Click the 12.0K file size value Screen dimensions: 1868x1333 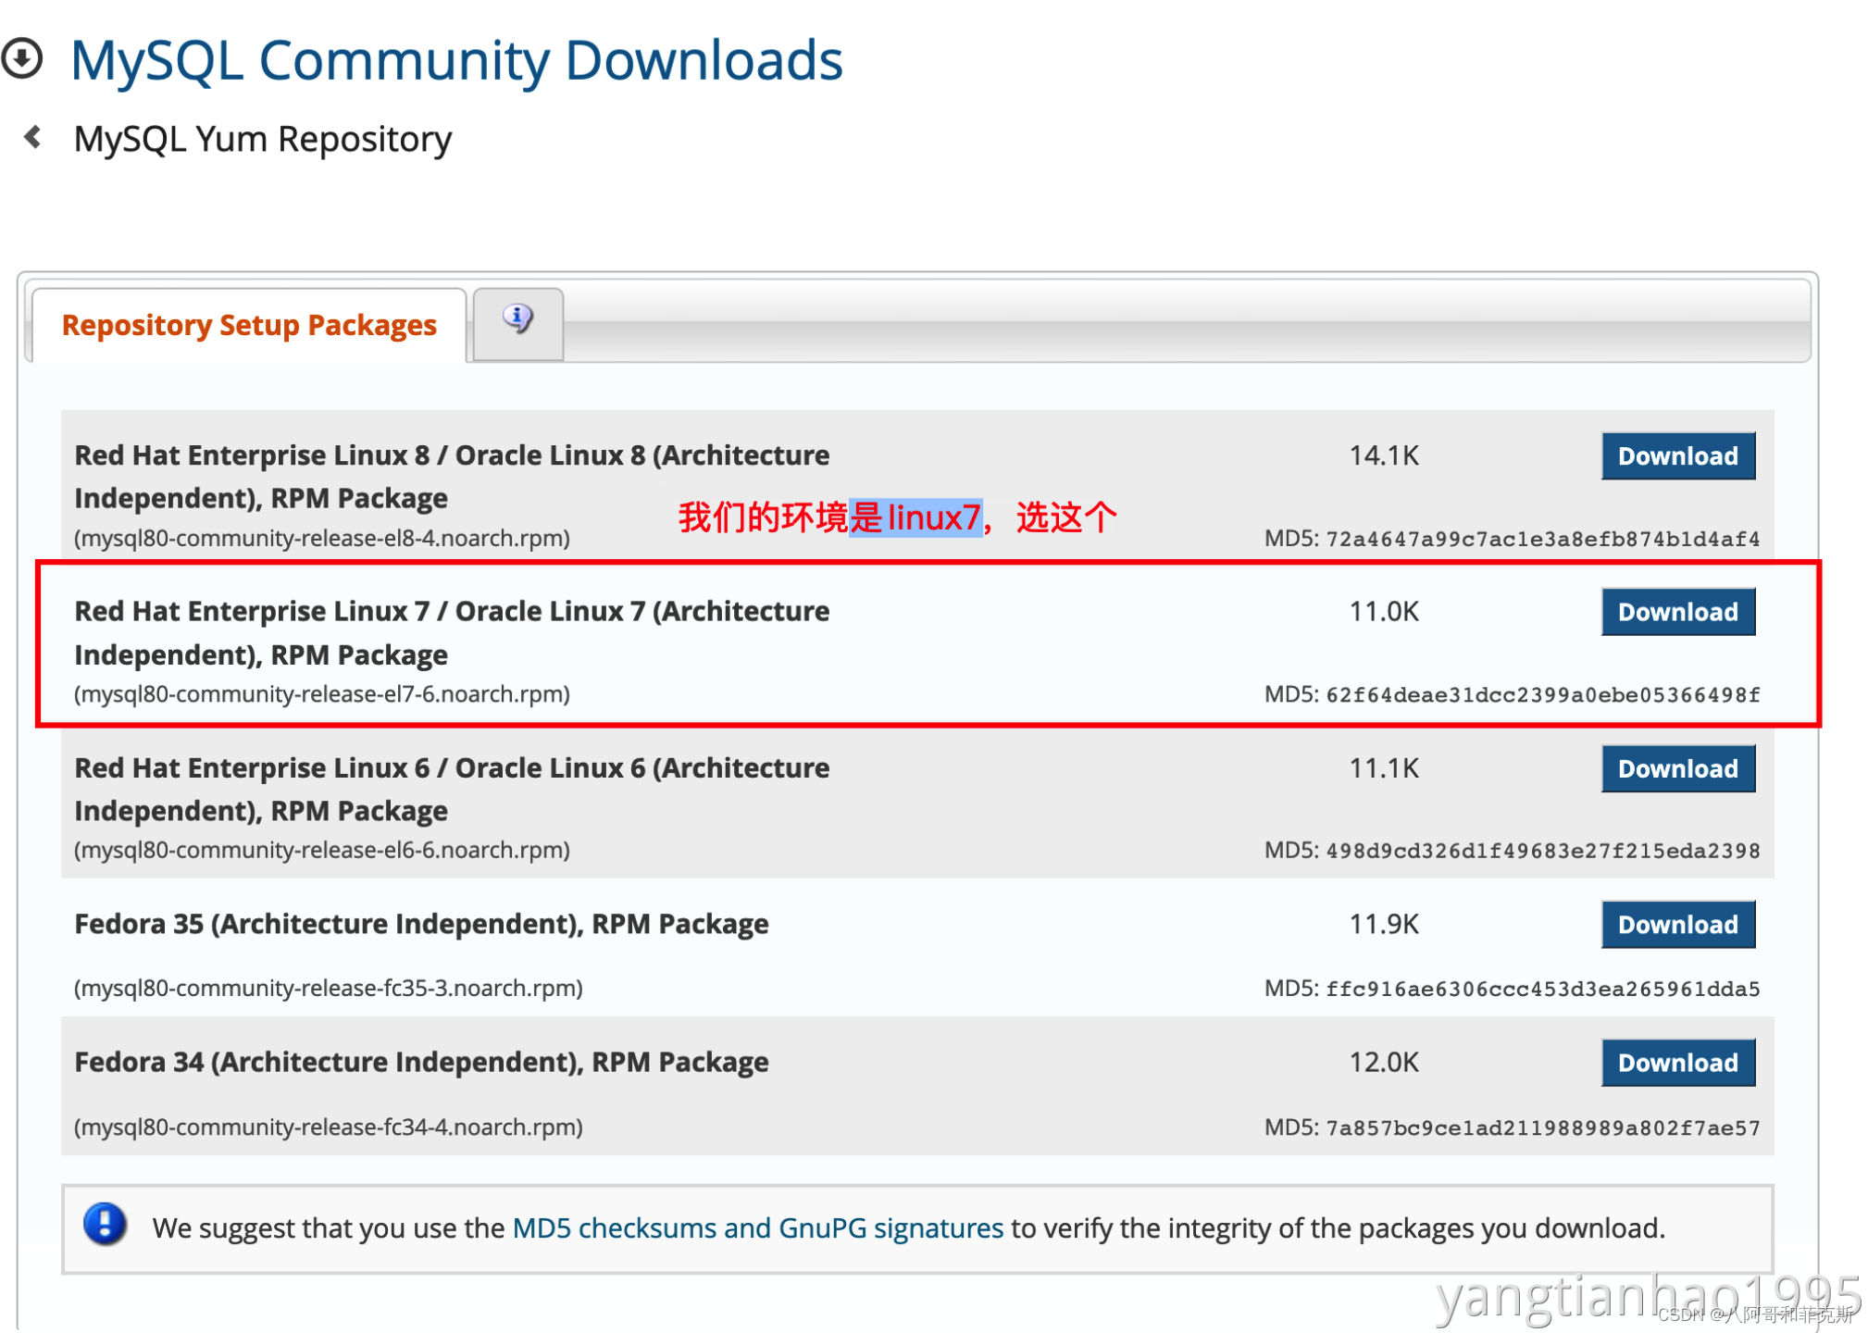[x=1383, y=1062]
